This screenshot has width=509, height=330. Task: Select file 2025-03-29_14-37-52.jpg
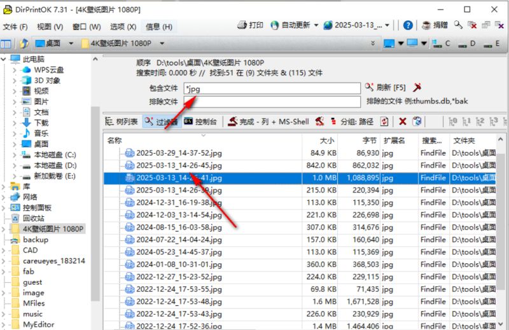click(179, 153)
